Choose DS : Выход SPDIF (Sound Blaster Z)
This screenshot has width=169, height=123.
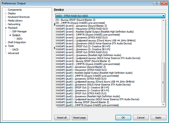pyautogui.click(x=109, y=20)
